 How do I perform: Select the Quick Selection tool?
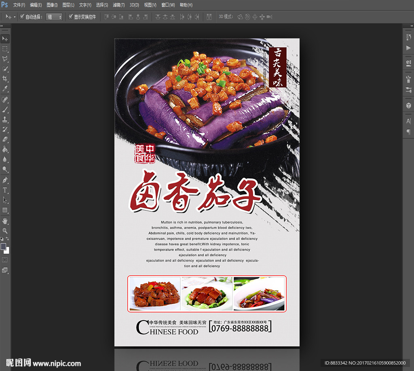point(5,69)
